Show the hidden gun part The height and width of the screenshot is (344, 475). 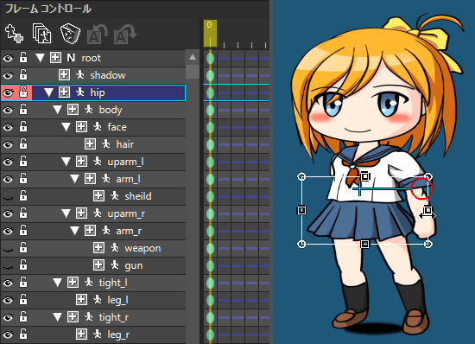pyautogui.click(x=8, y=267)
